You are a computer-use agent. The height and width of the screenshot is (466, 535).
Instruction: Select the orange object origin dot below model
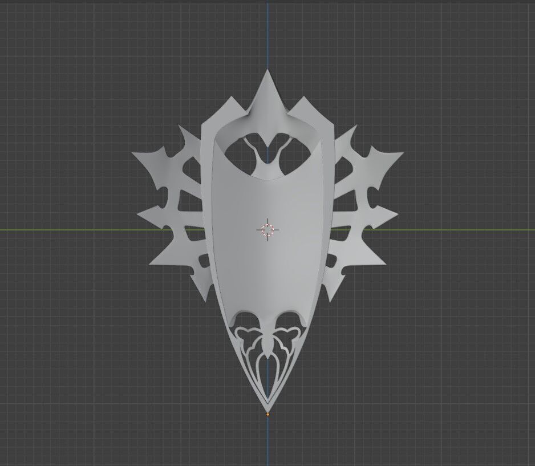pos(268,415)
